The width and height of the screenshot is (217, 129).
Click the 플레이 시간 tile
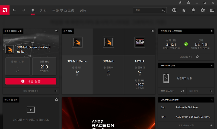17,66
